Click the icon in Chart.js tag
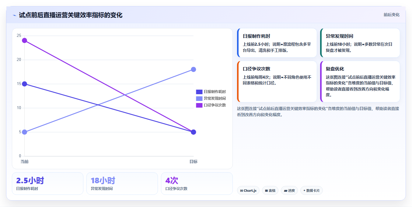Viewport: 412px width, 207px height. coord(242,191)
